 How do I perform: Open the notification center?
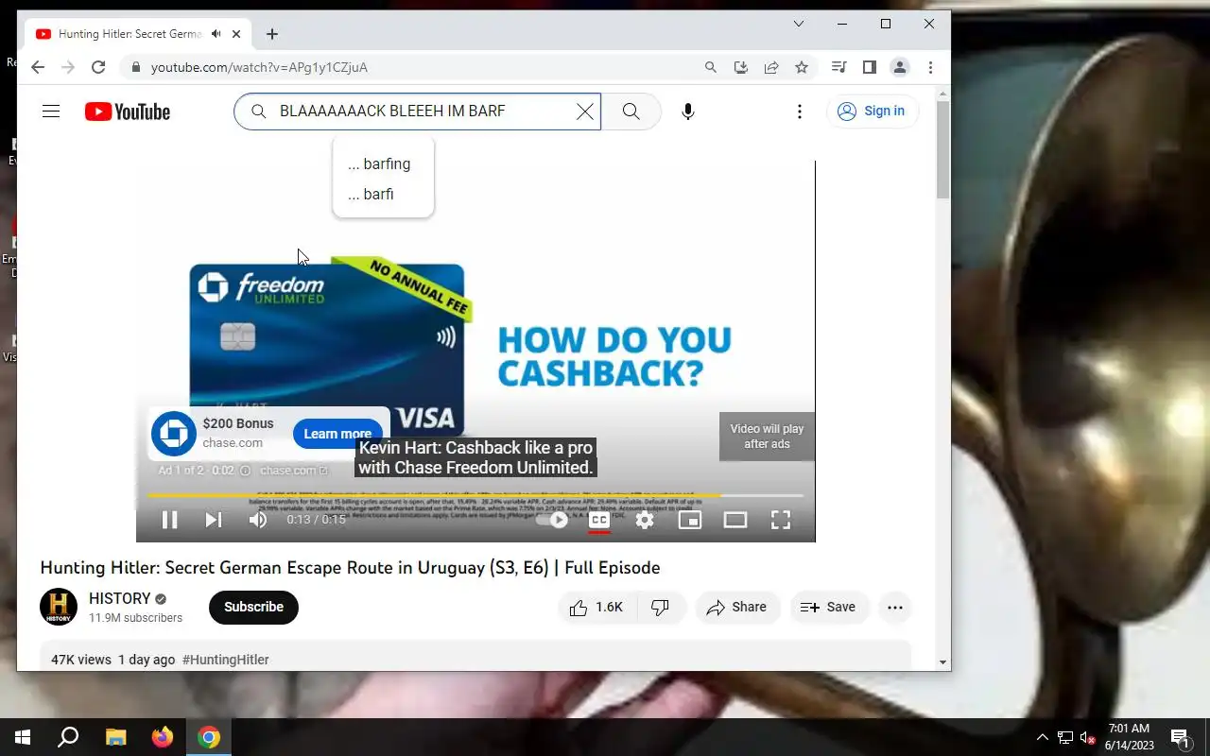pyautogui.click(x=1180, y=737)
